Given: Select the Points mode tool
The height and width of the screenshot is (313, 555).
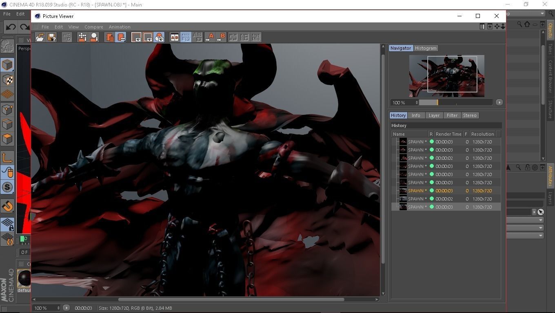Looking at the screenshot, I should [x=7, y=109].
